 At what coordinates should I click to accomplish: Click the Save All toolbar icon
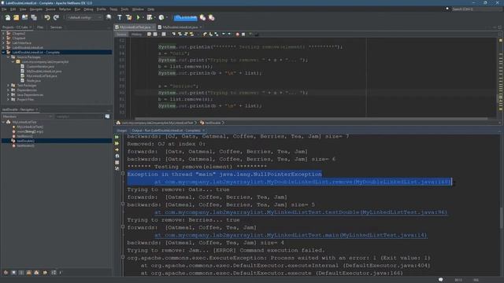(x=34, y=17)
